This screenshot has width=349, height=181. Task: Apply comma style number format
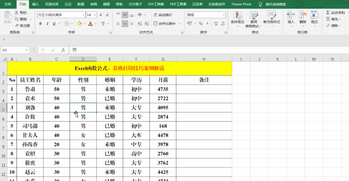pos(207,23)
